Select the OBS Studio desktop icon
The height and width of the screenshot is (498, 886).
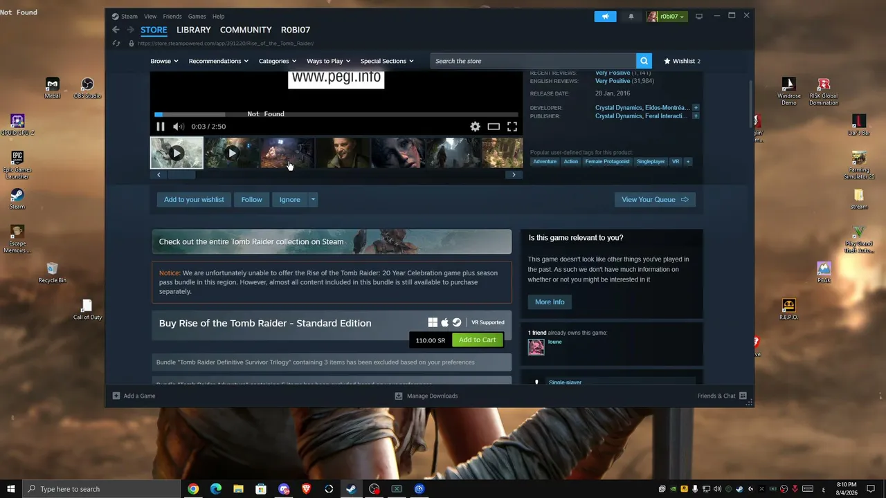pyautogui.click(x=87, y=88)
